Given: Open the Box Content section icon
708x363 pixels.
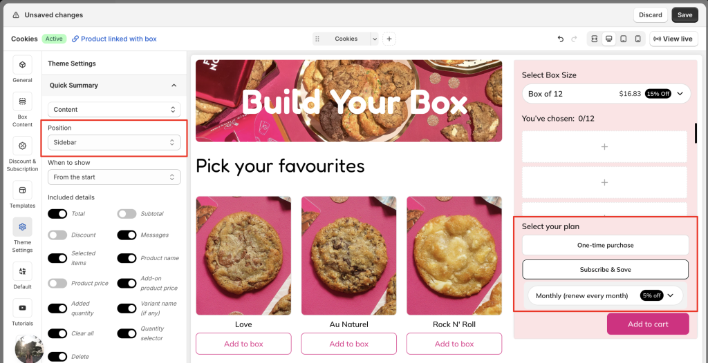Looking at the screenshot, I should pos(22,101).
